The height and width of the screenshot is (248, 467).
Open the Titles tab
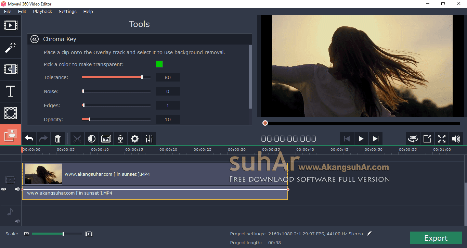tap(11, 91)
